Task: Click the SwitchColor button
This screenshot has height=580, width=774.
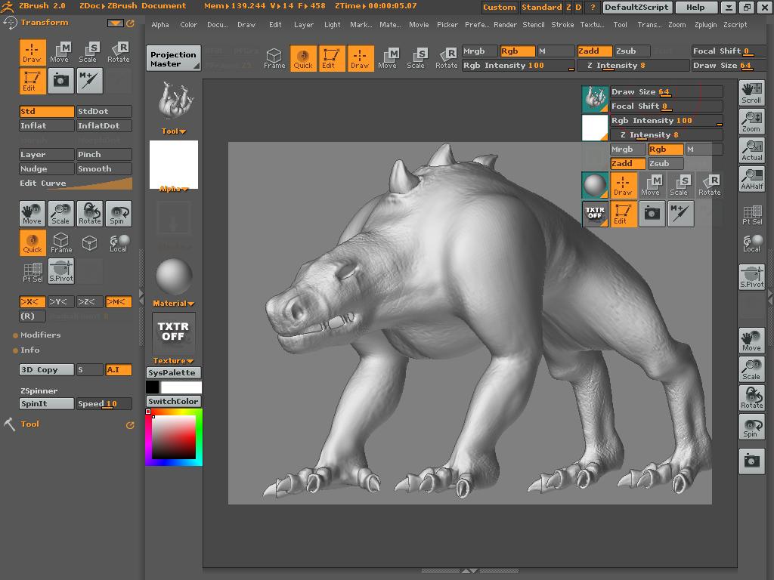Action: tap(173, 402)
